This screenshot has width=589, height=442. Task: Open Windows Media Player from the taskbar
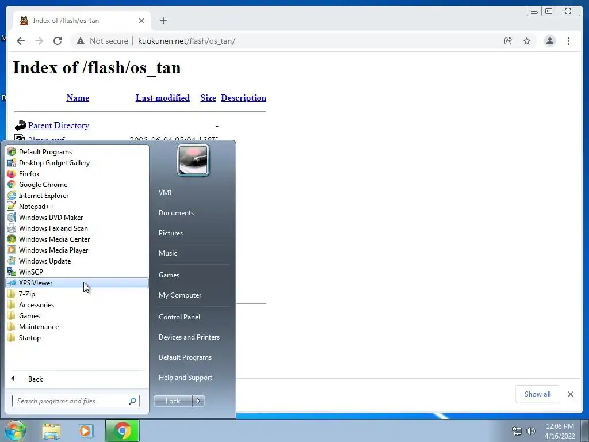86,430
